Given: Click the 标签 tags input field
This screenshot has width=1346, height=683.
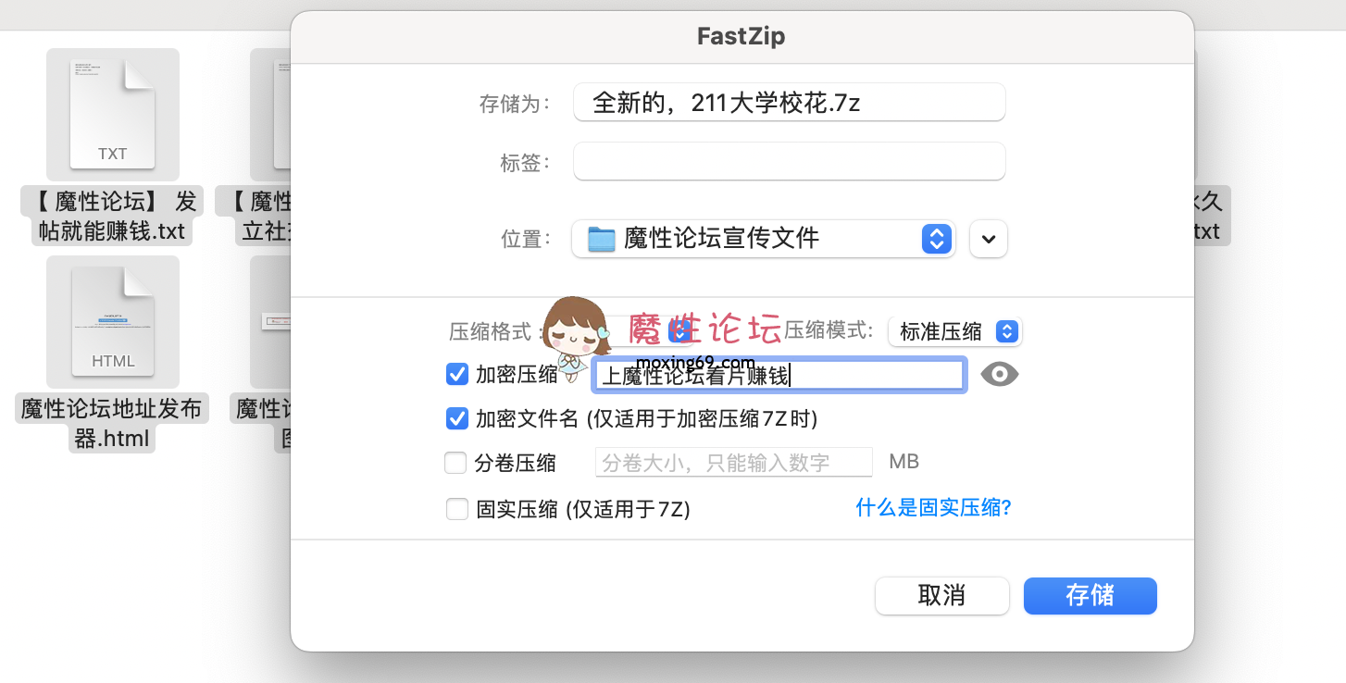Looking at the screenshot, I should [789, 162].
